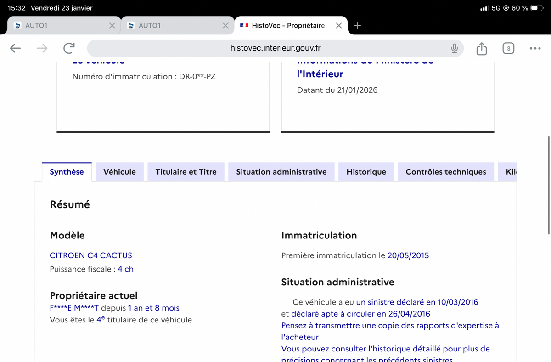Image resolution: width=551 pixels, height=362 pixels.
Task: Open the browser options with the ellipsis icon
Action: 534,48
